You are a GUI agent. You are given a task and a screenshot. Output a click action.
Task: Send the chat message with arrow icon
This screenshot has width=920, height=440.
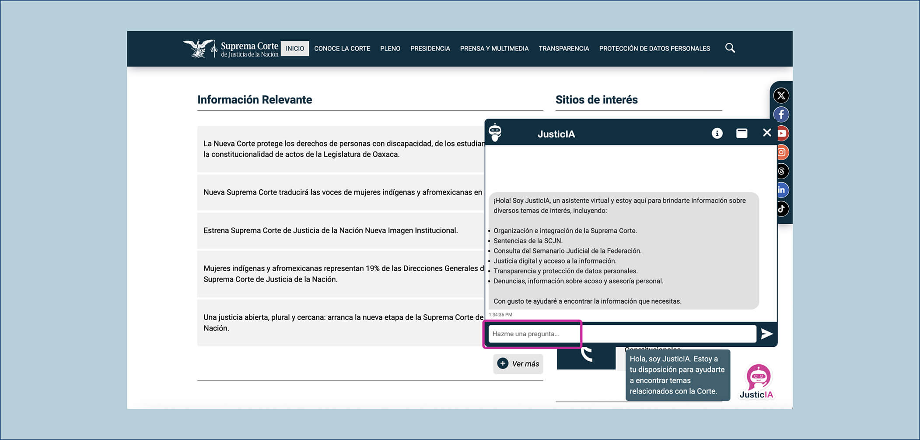pyautogui.click(x=766, y=334)
